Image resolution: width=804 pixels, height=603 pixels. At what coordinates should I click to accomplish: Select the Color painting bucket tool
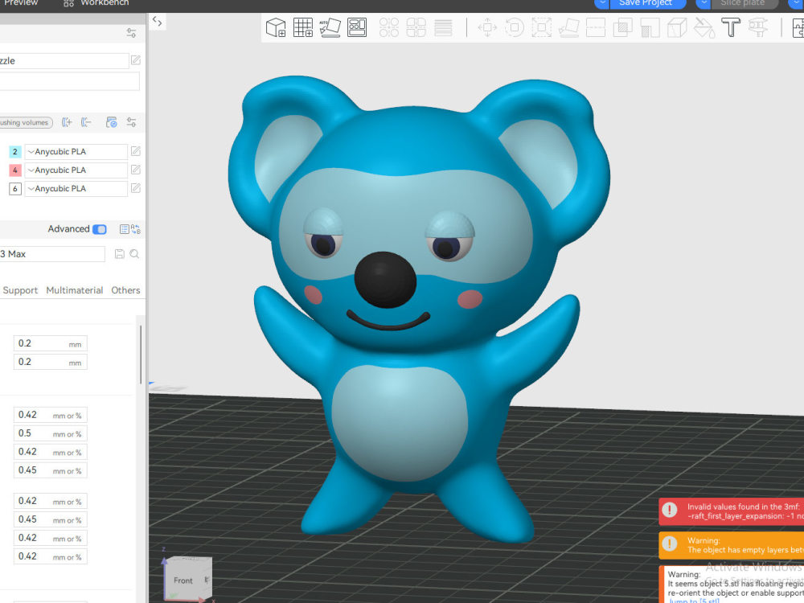[x=704, y=27]
